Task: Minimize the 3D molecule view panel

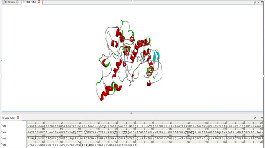Action: click(x=259, y=2)
